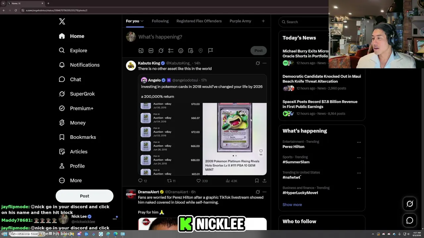Add media with the composer image icon

tap(141, 51)
